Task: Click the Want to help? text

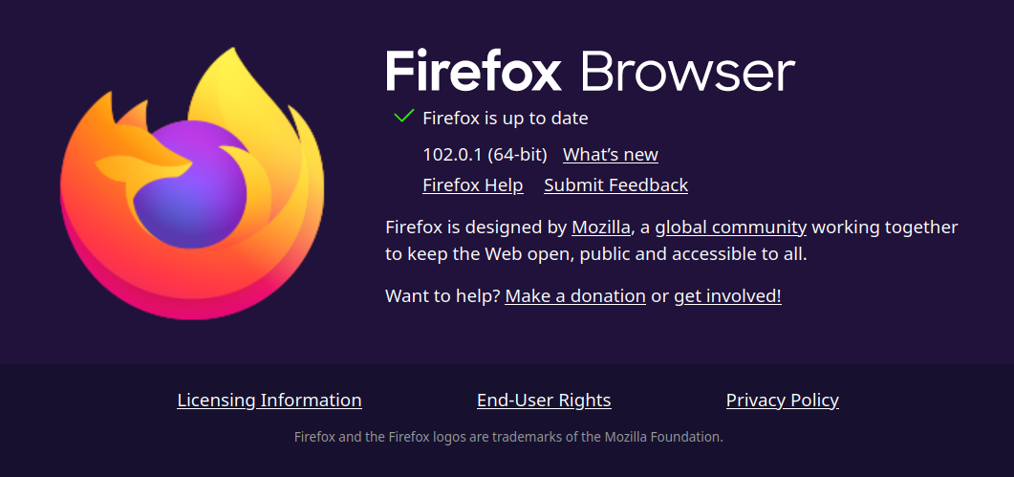Action: pos(442,296)
